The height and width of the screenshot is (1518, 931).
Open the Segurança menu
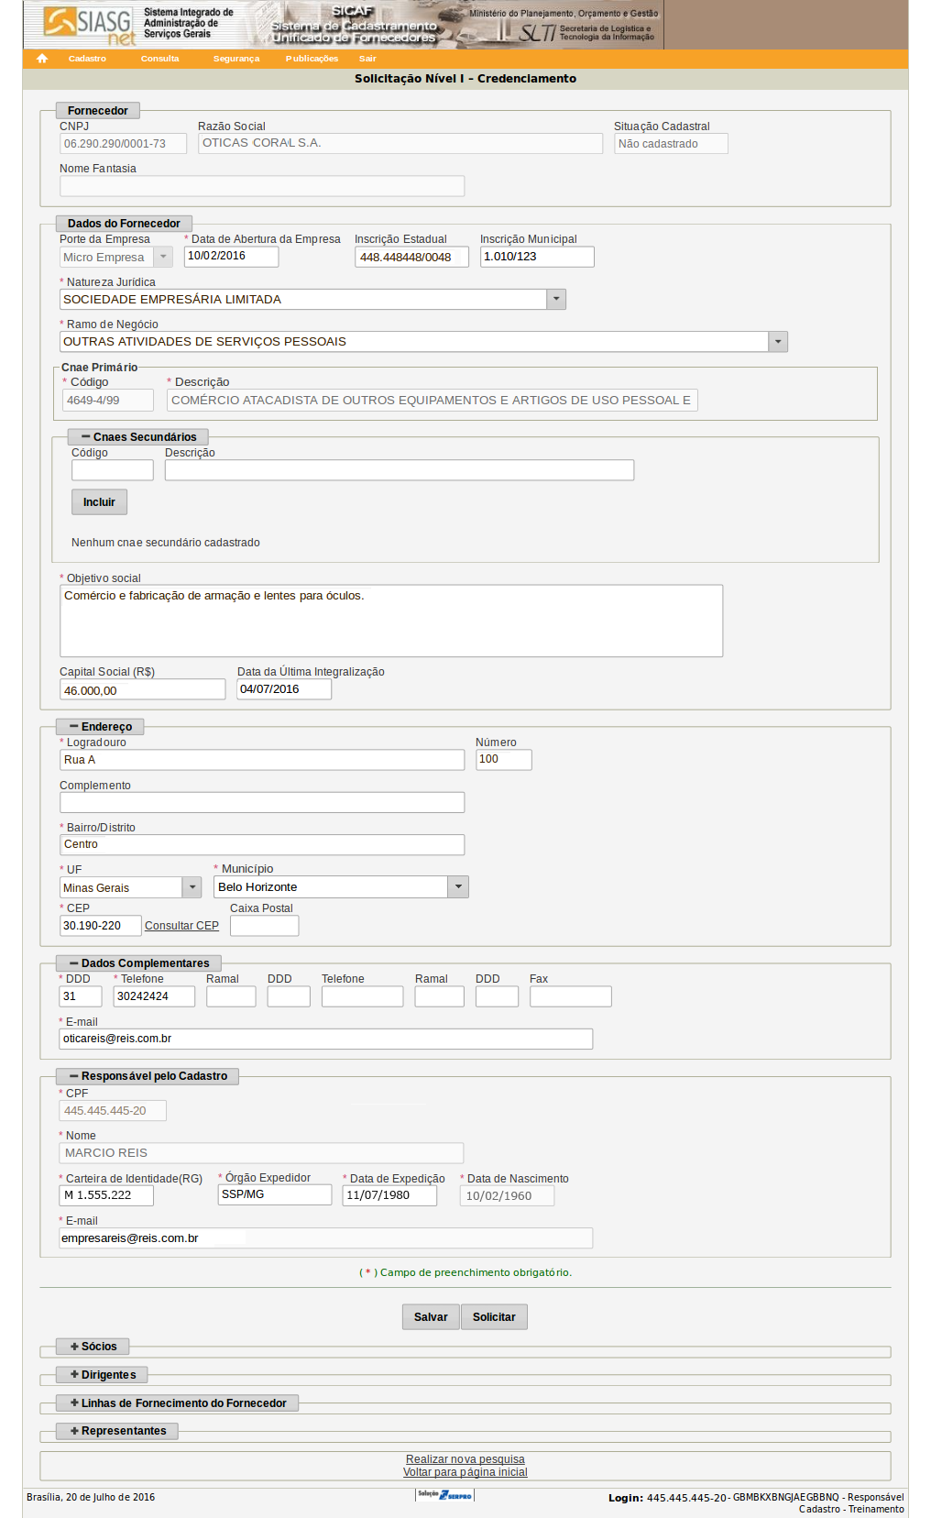point(236,59)
